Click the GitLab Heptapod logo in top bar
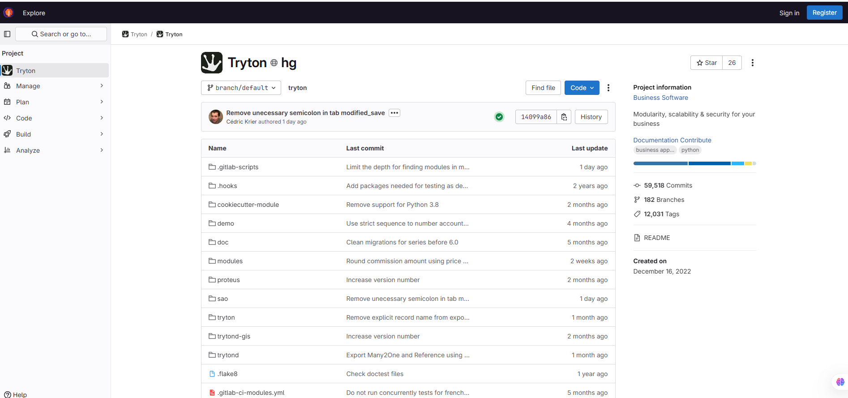Image resolution: width=848 pixels, height=398 pixels. click(8, 13)
